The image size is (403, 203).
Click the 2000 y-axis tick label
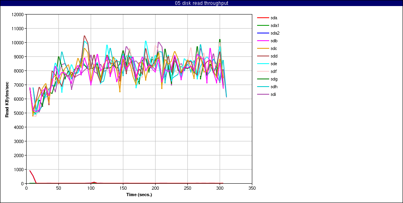[x=19, y=156]
